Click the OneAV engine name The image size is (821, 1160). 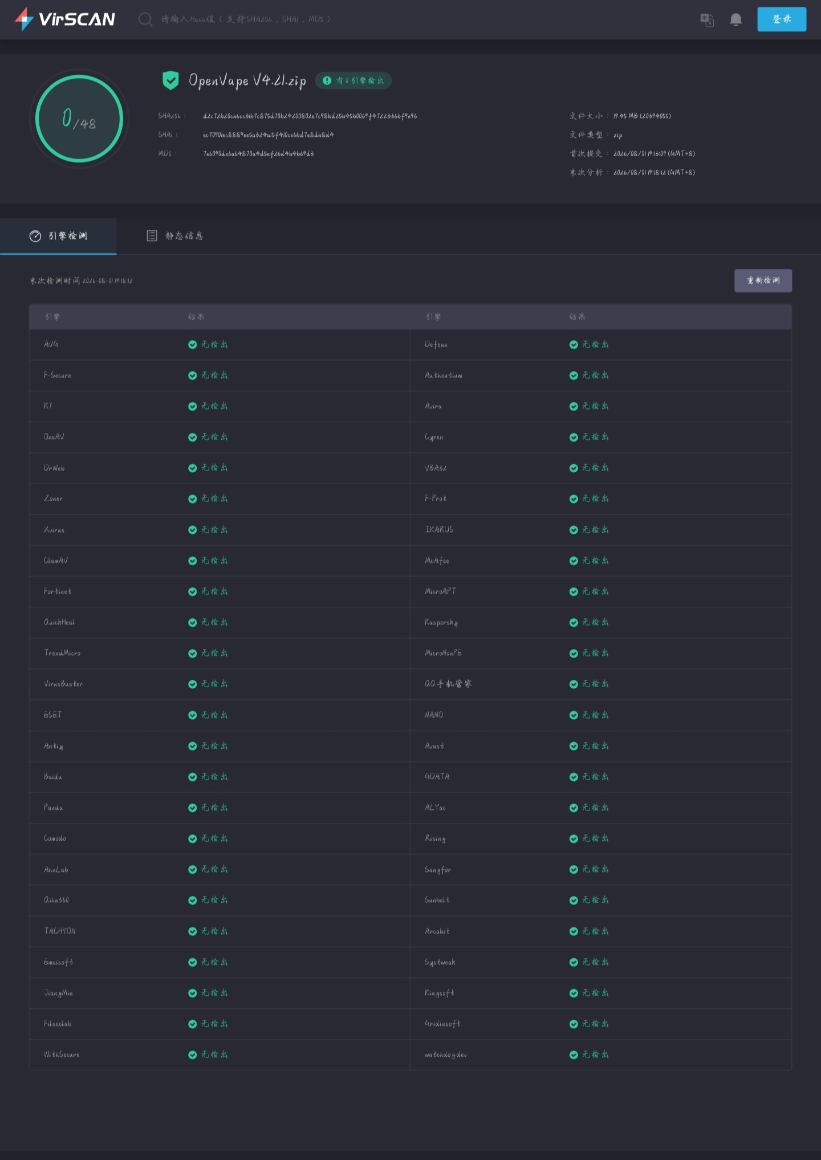[x=54, y=437]
